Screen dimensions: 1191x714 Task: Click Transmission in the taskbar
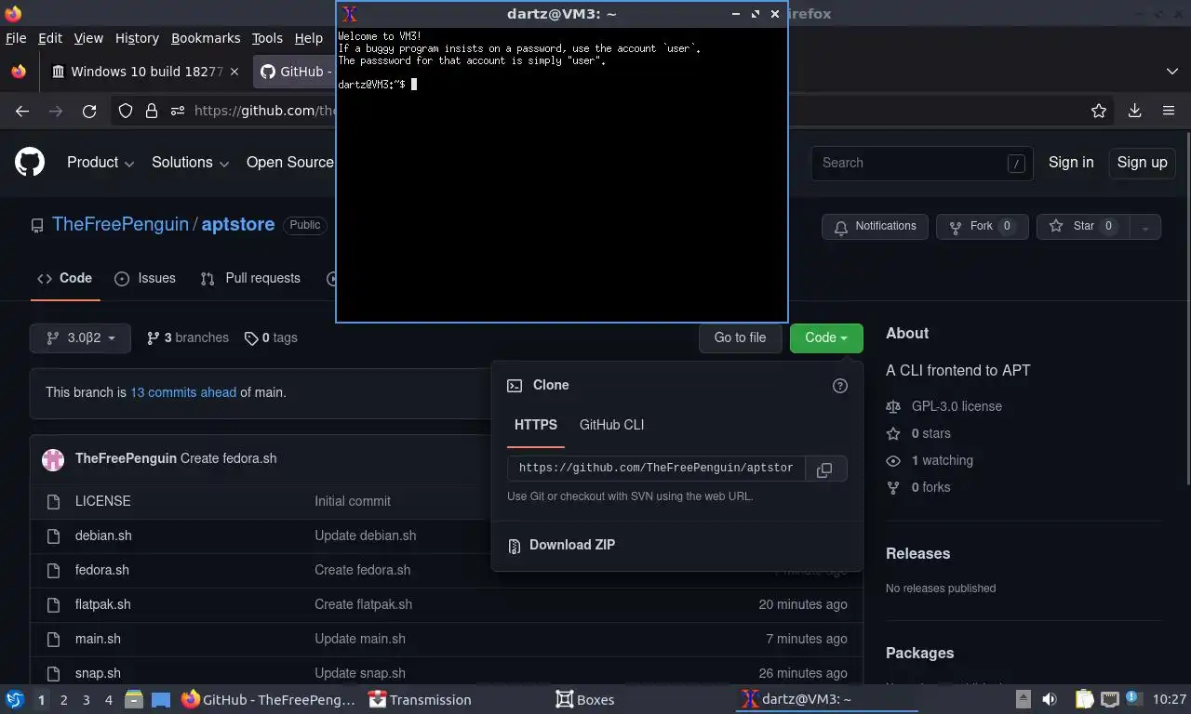420,700
